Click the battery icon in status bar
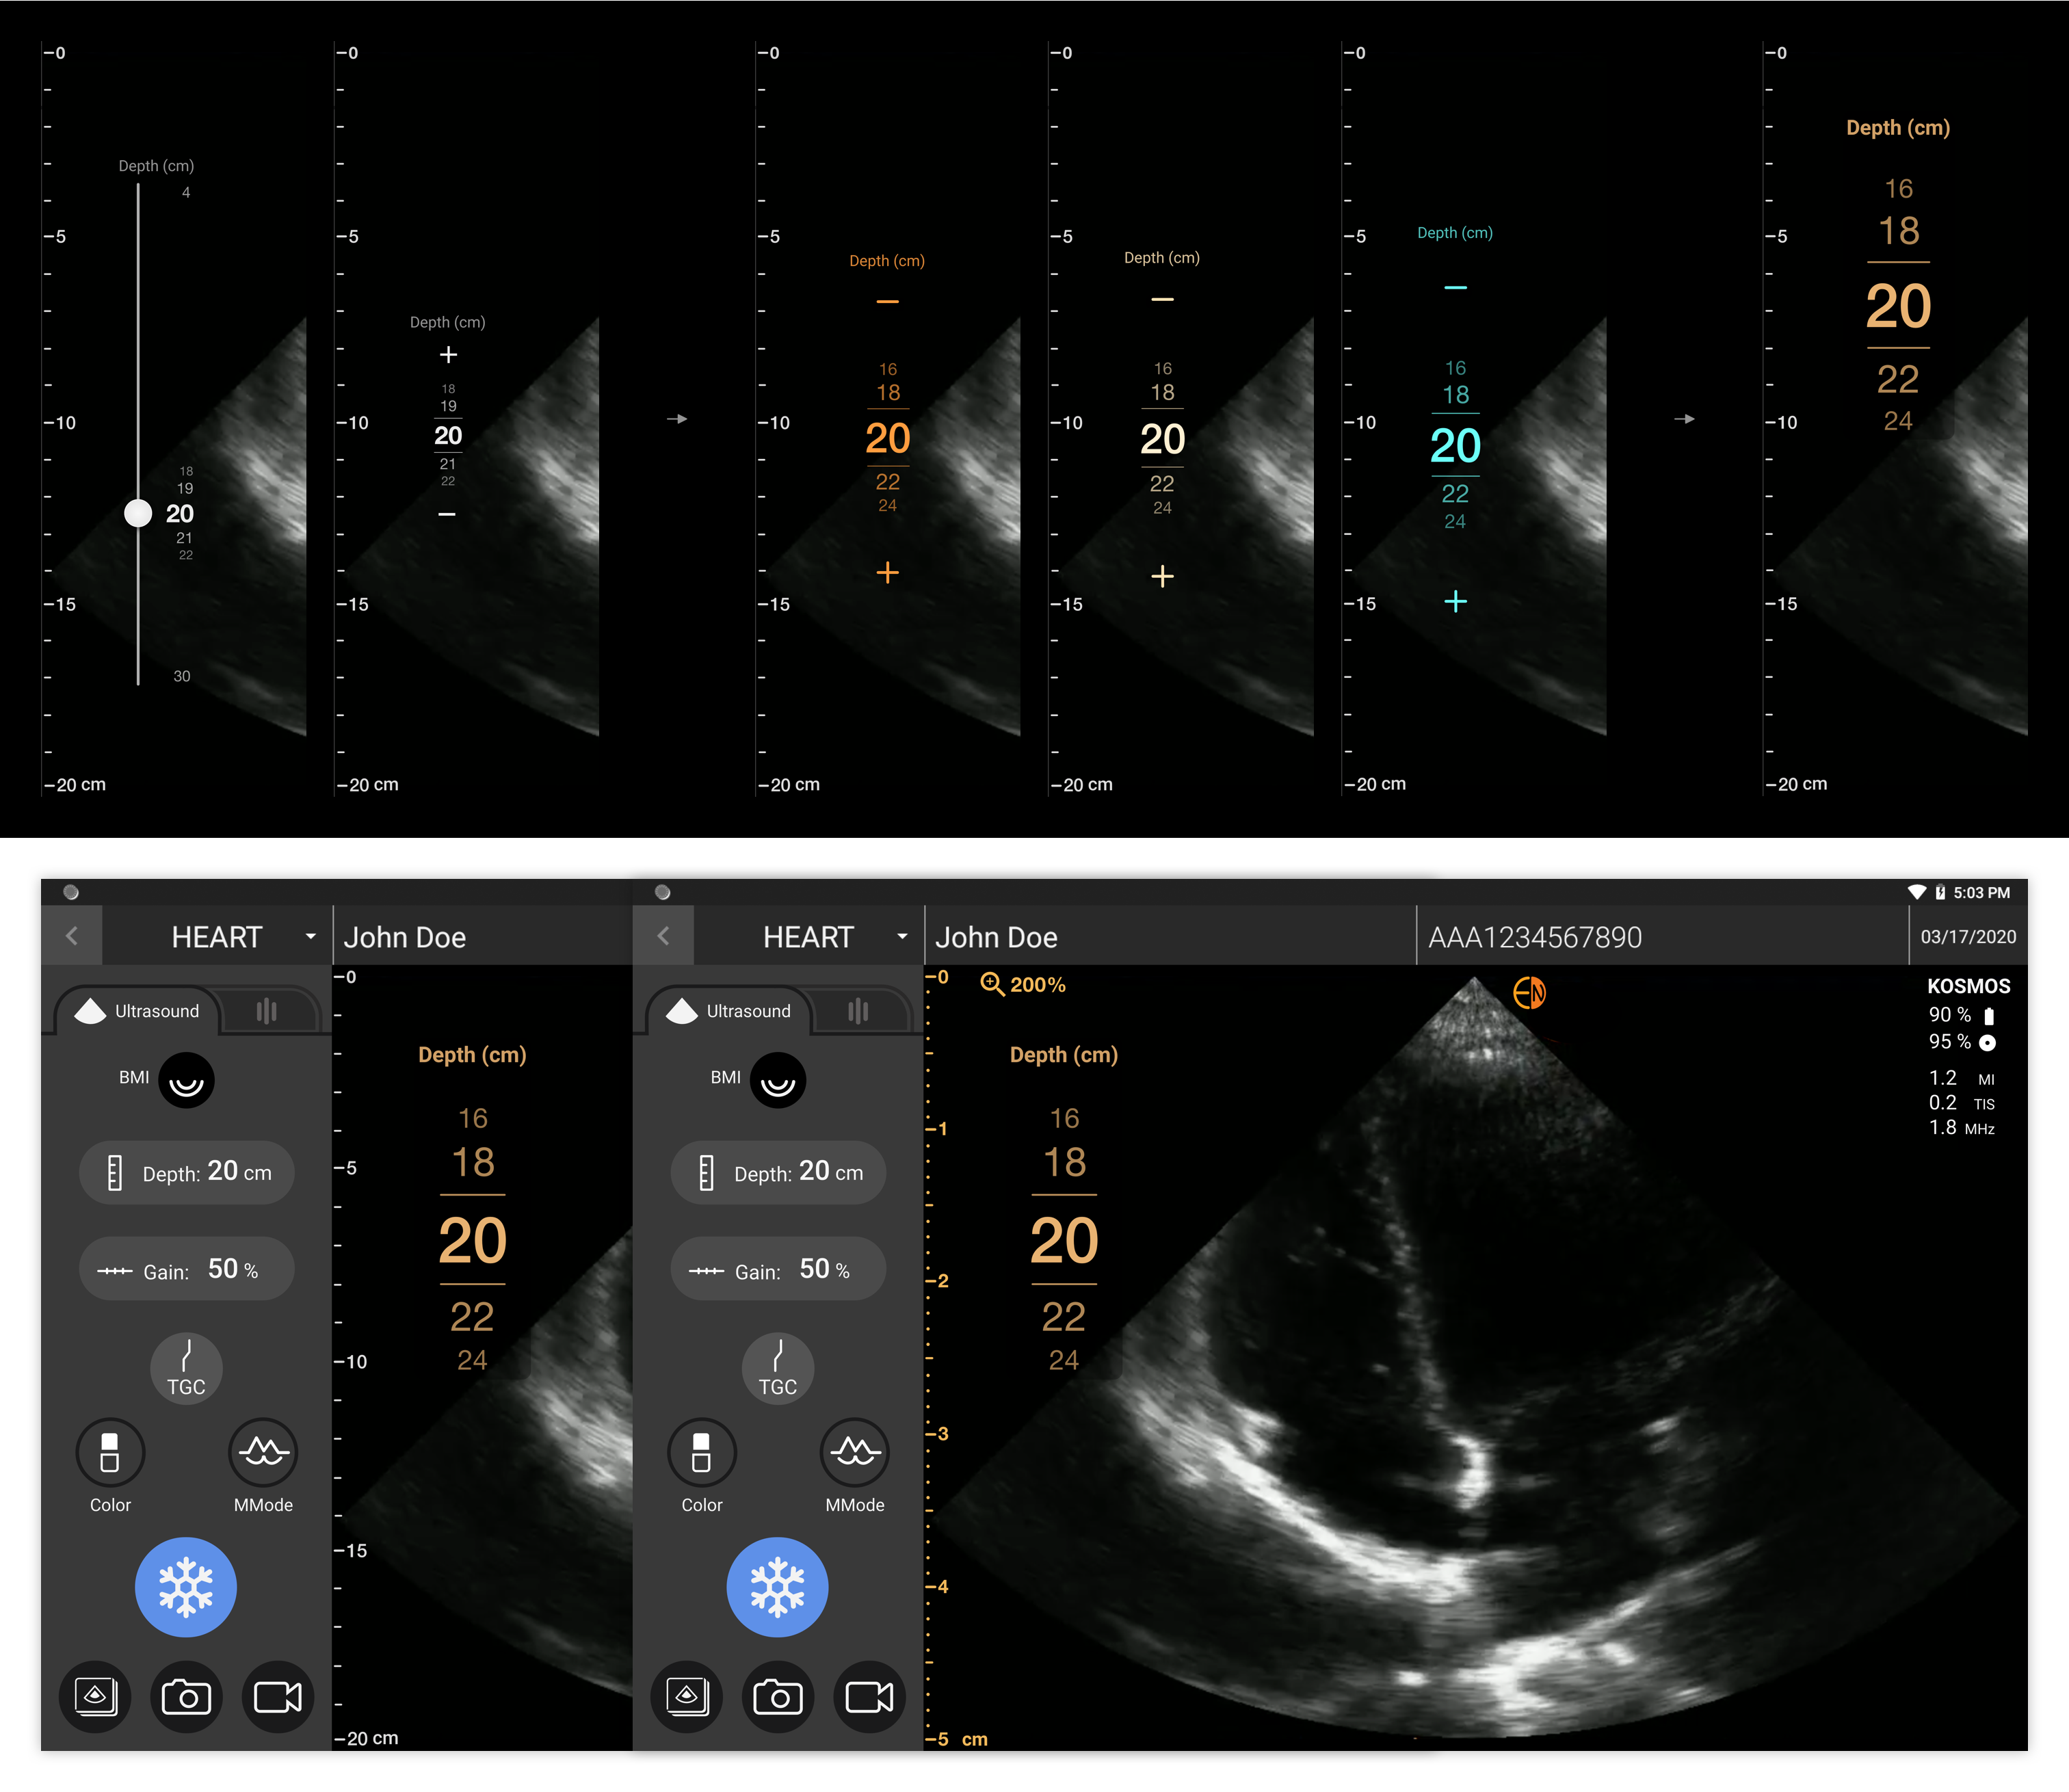 coord(1940,892)
